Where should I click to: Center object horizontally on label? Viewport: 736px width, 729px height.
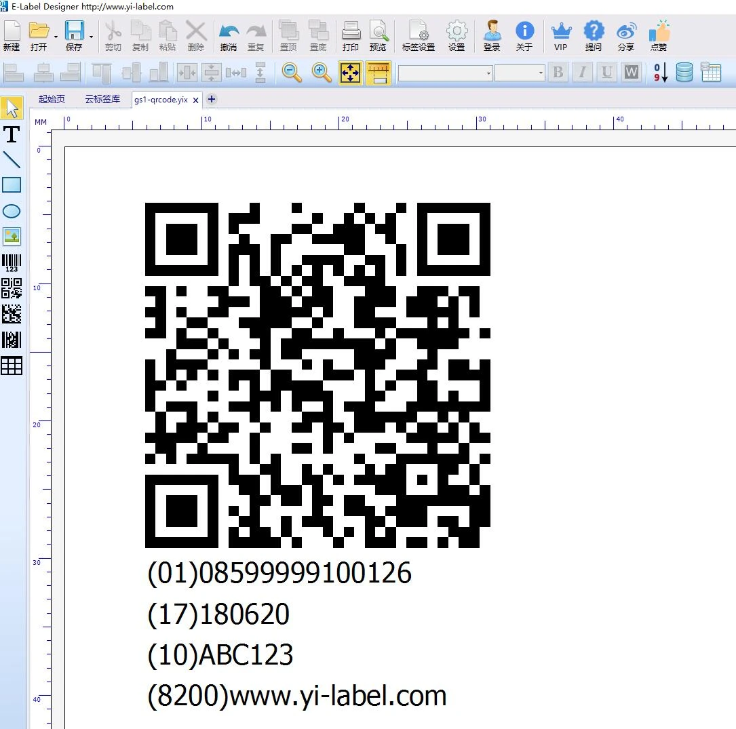click(187, 73)
